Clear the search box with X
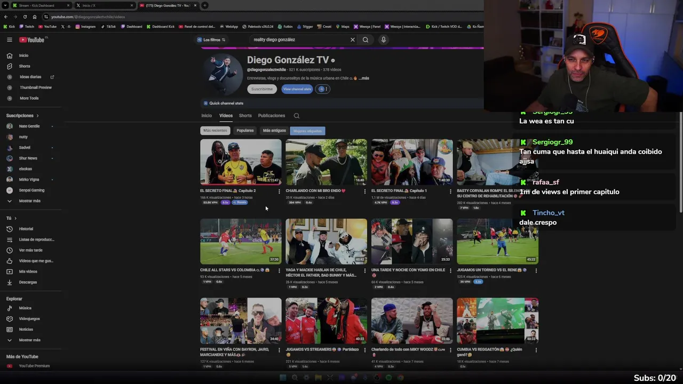Screen dimensions: 683x384 click(x=352, y=39)
